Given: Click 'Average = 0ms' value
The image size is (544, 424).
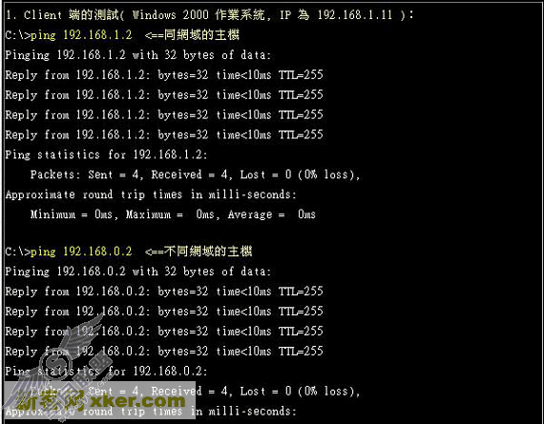Looking at the screenshot, I should 272,214.
